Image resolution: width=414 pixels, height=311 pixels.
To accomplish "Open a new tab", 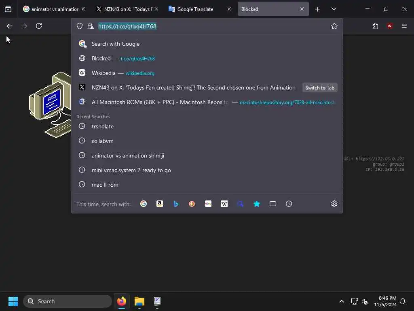I will click(318, 9).
